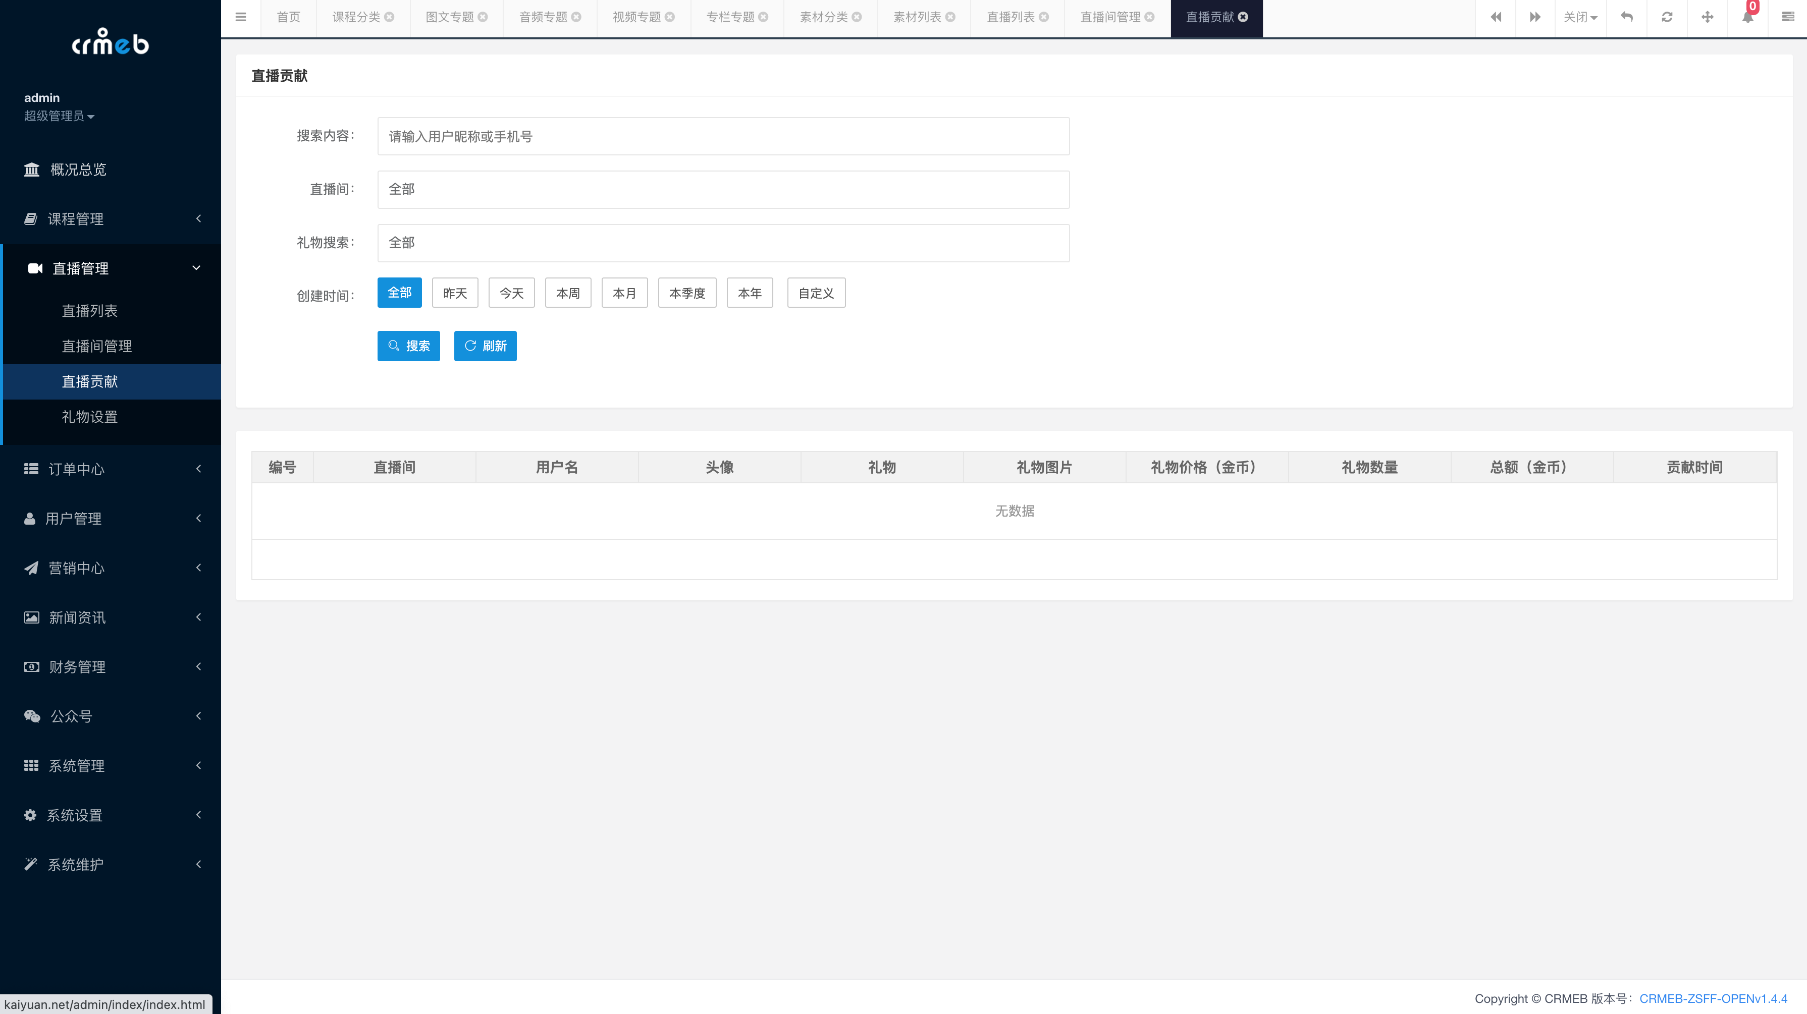Select 本周 time filter
The width and height of the screenshot is (1807, 1014).
pos(568,293)
